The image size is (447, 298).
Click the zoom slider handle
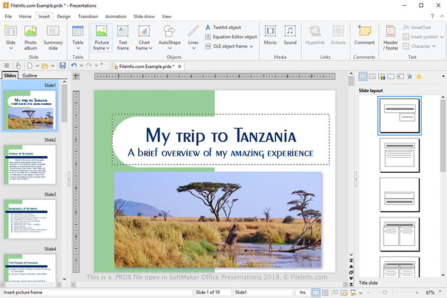[x=385, y=292]
